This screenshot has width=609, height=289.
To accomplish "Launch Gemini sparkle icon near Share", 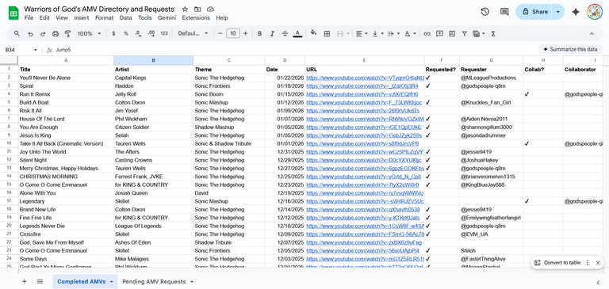I will 576,12.
